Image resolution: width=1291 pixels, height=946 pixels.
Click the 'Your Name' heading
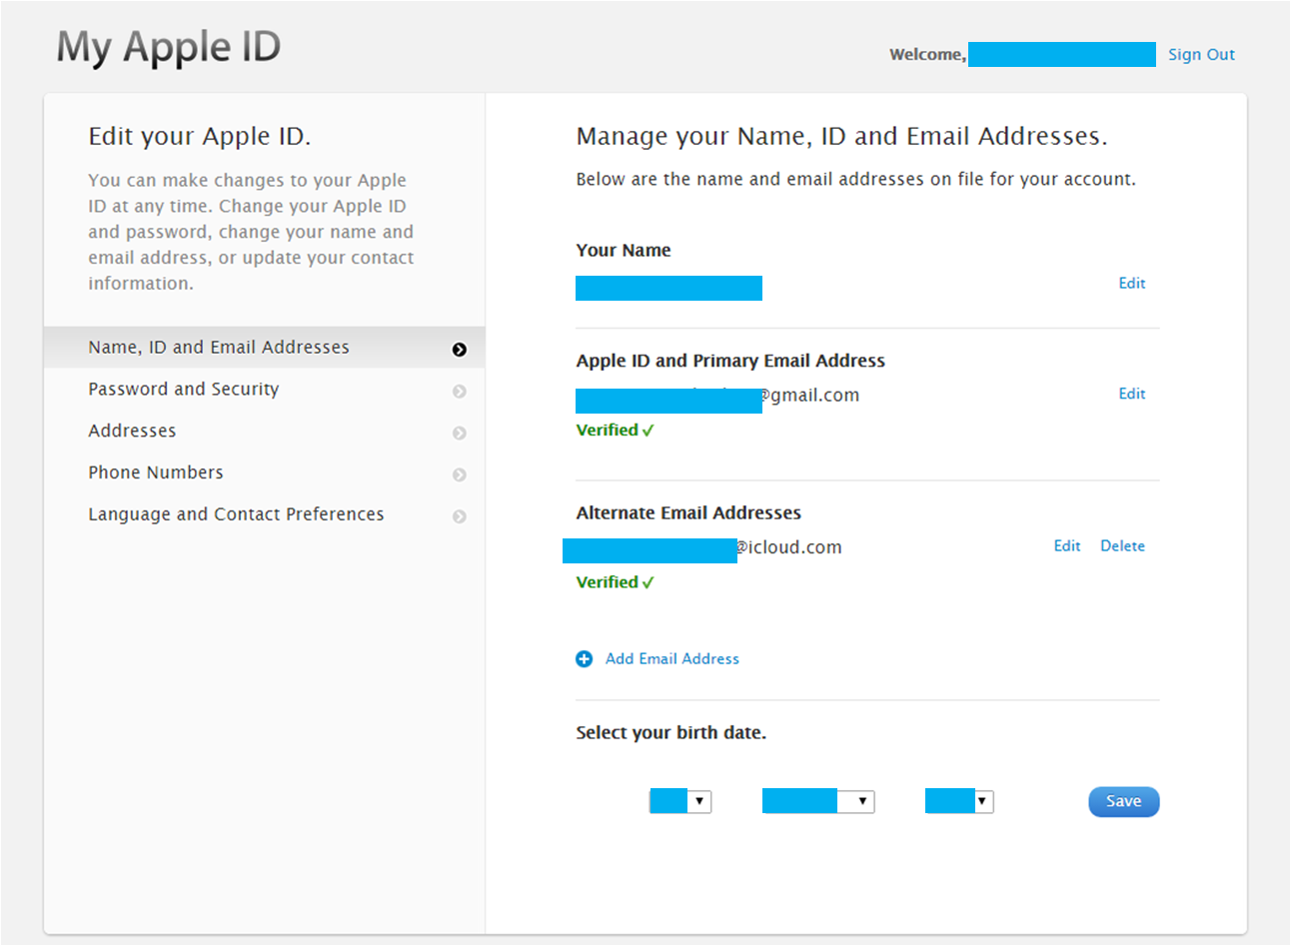click(x=624, y=251)
